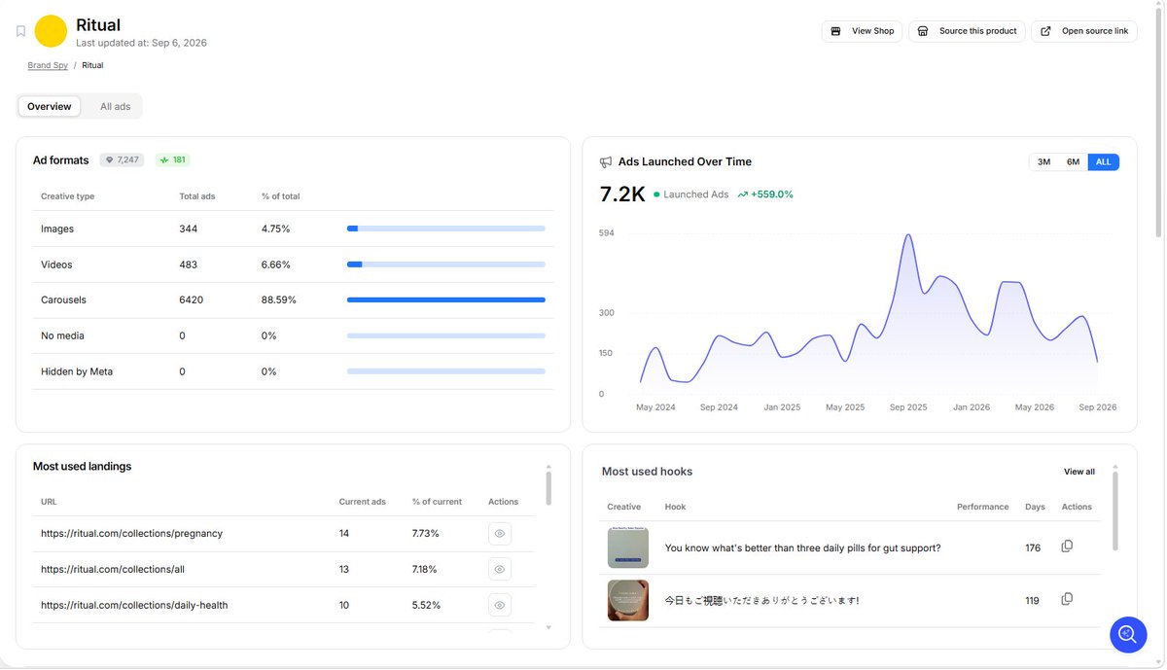The image size is (1167, 670).
Task: Click the 88.59% value
Action: click(278, 300)
